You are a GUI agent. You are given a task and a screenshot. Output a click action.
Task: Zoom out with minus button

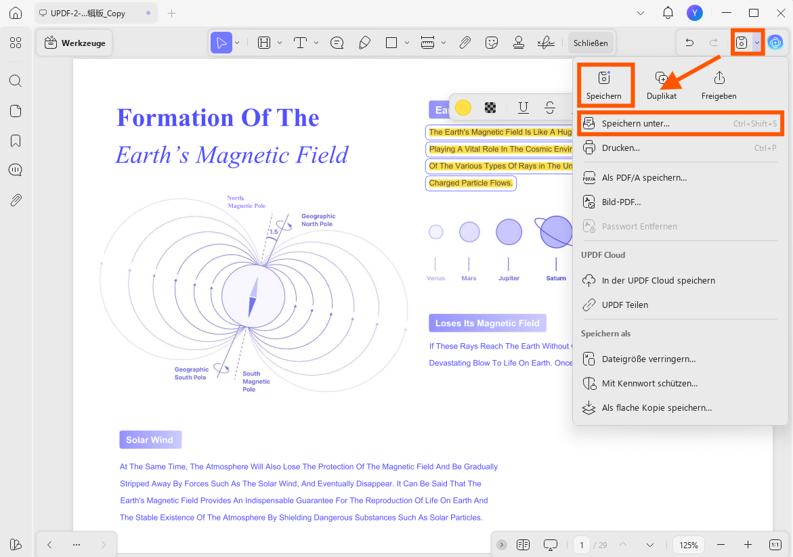click(x=721, y=545)
